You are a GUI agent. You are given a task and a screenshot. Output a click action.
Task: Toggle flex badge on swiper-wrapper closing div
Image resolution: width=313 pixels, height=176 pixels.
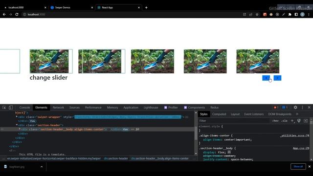[x=33, y=121]
